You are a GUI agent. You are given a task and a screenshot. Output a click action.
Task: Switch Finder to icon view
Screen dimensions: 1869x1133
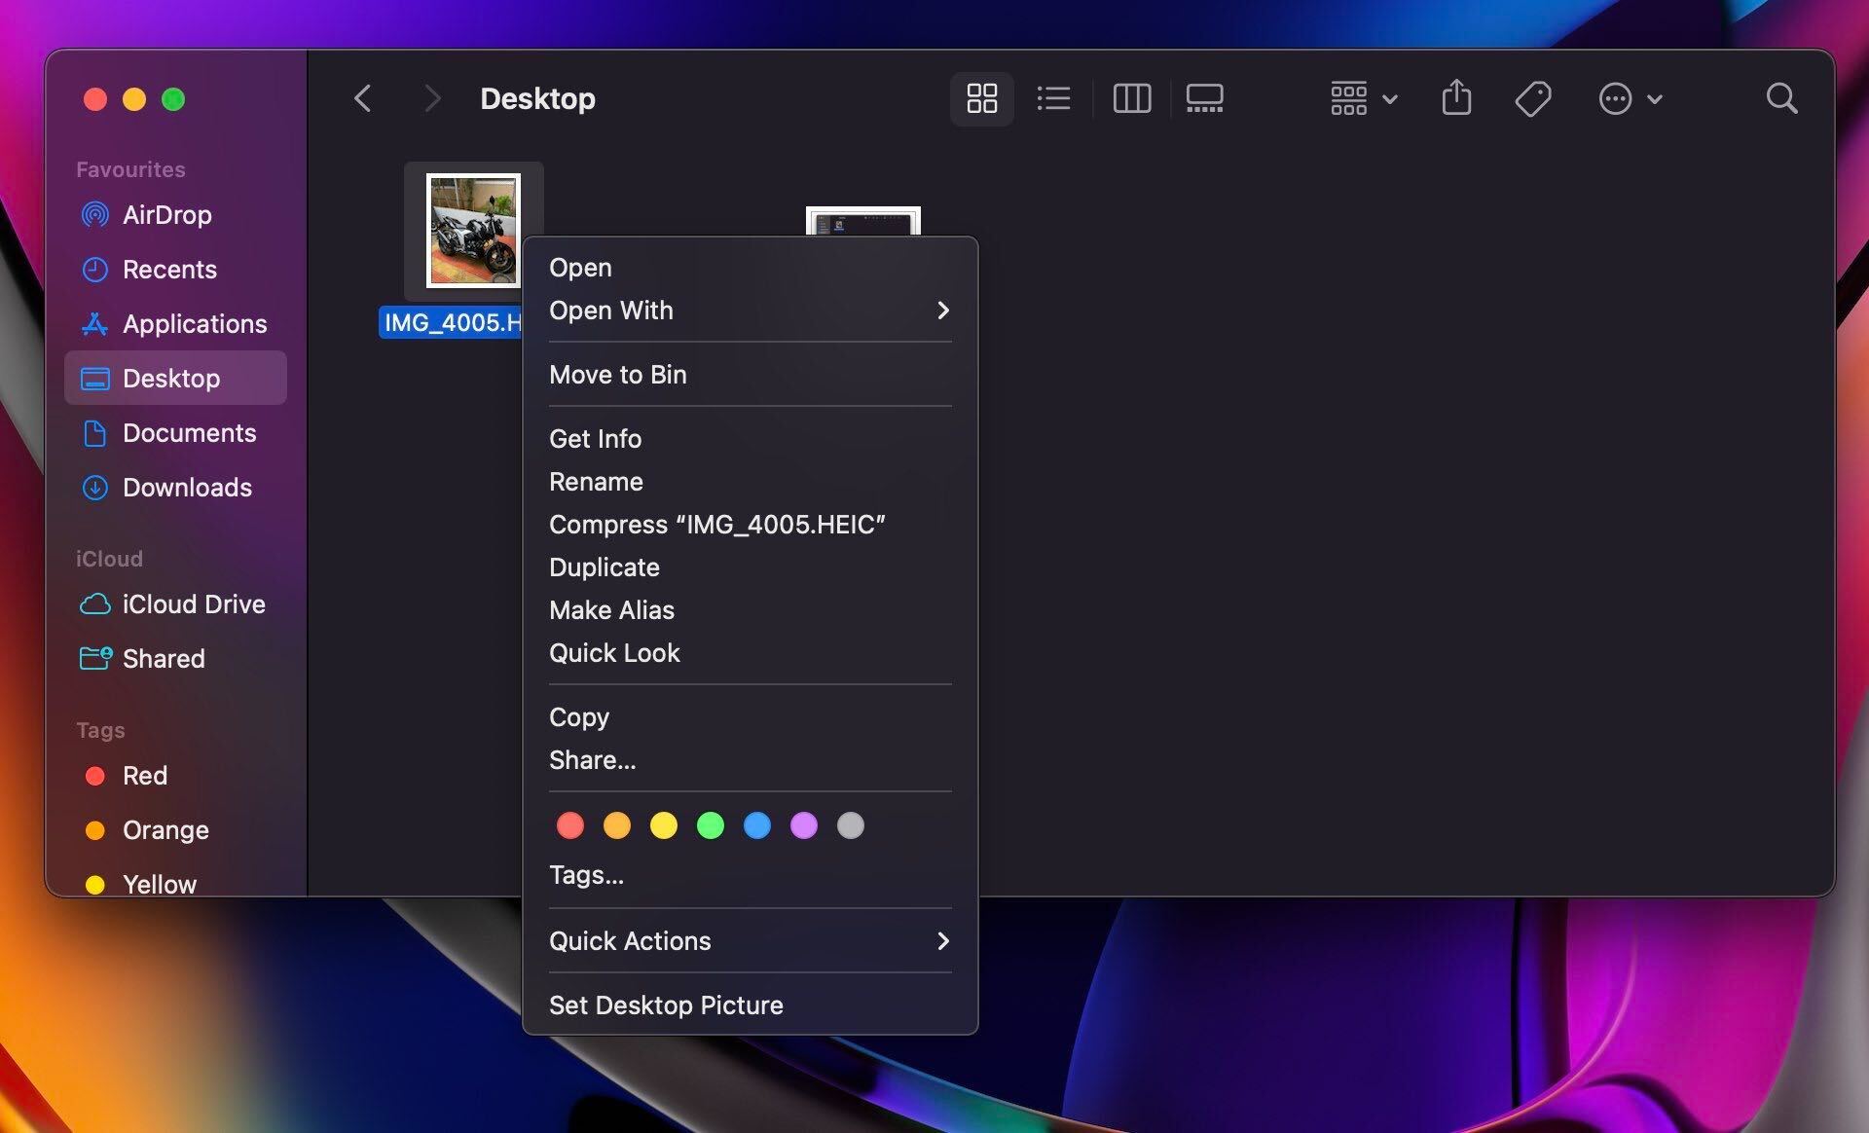pos(981,98)
